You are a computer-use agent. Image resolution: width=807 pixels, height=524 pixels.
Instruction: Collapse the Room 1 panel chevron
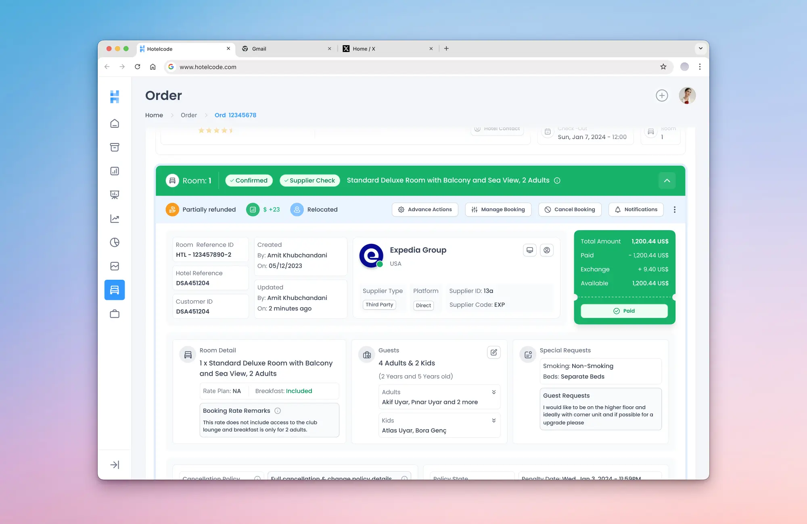pos(667,181)
